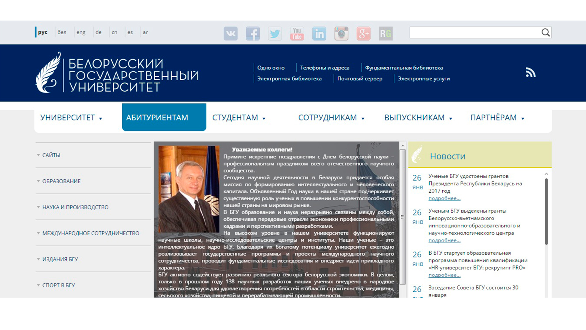The height and width of the screenshot is (330, 586).
Task: Expand the СОТРУДНИКАМ dropdown arrow
Action: tap(363, 119)
